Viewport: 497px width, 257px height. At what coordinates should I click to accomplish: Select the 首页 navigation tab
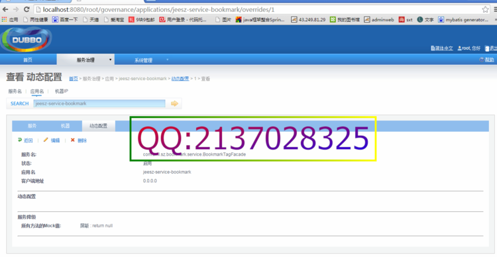coord(28,60)
